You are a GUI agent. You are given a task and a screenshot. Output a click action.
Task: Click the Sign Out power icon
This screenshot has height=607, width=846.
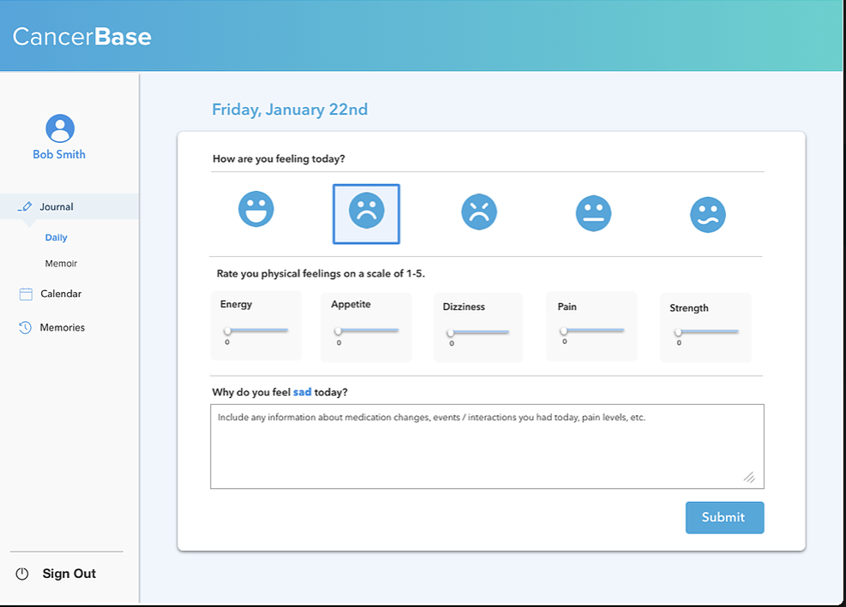(x=22, y=574)
